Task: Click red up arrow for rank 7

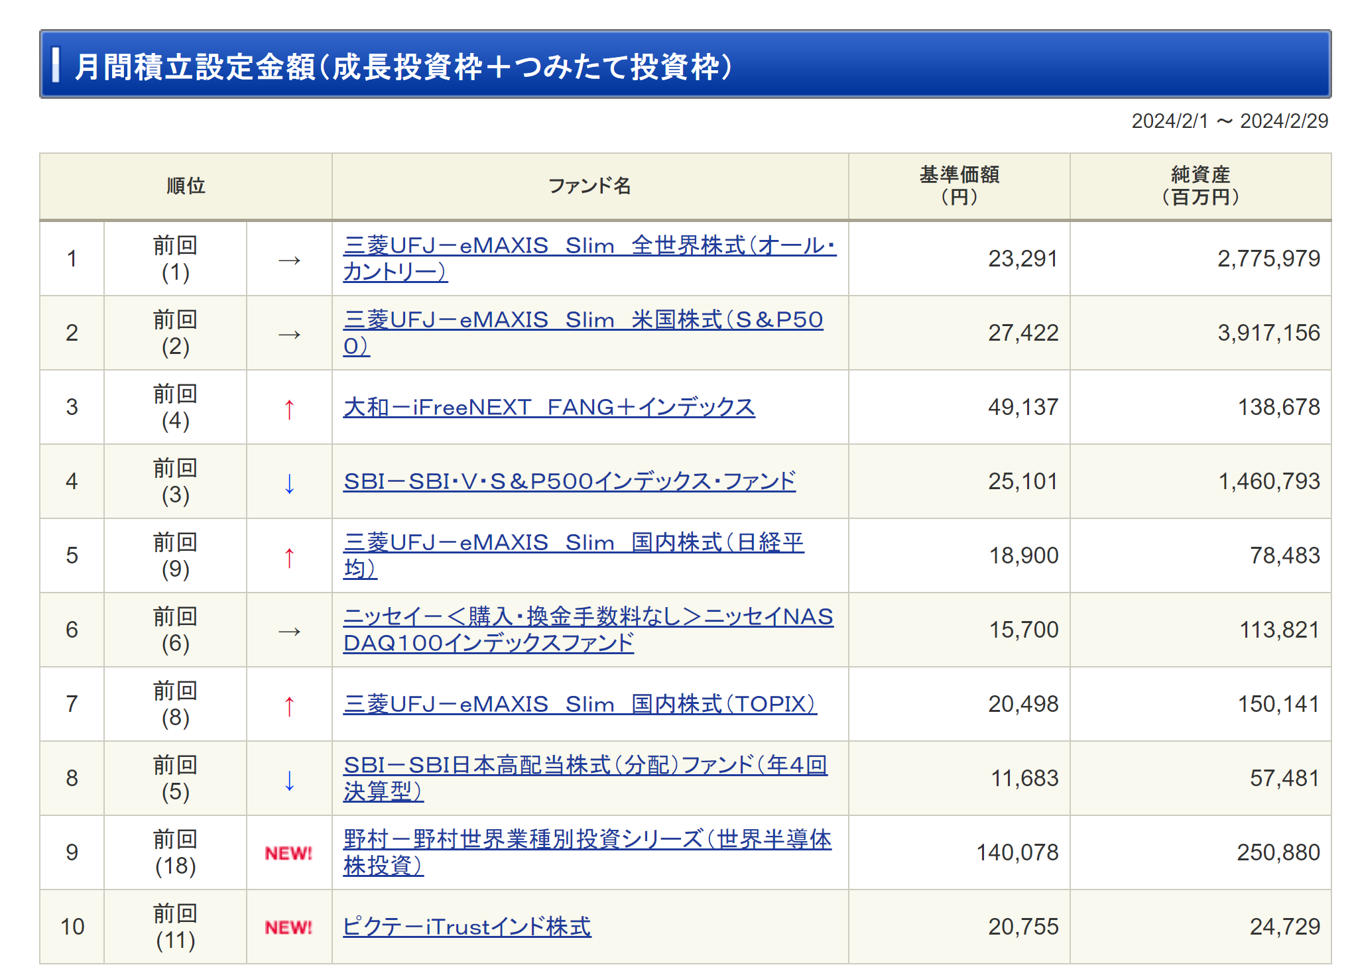Action: (289, 705)
